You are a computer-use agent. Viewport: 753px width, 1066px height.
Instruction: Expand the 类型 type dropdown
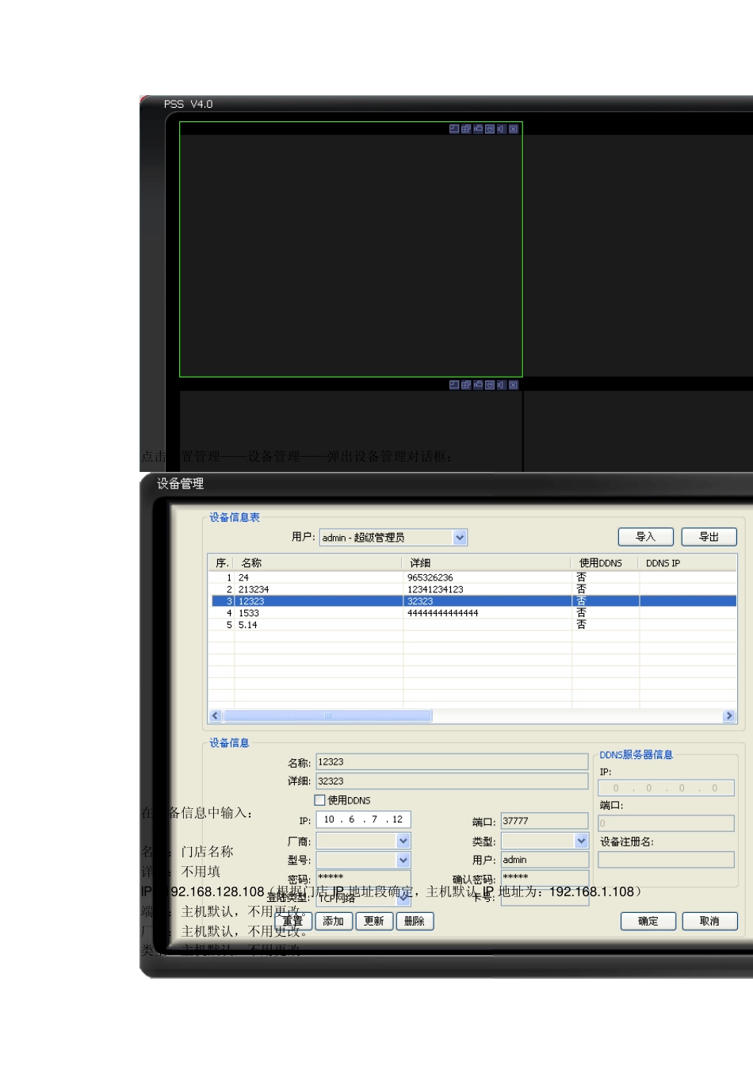click(581, 841)
